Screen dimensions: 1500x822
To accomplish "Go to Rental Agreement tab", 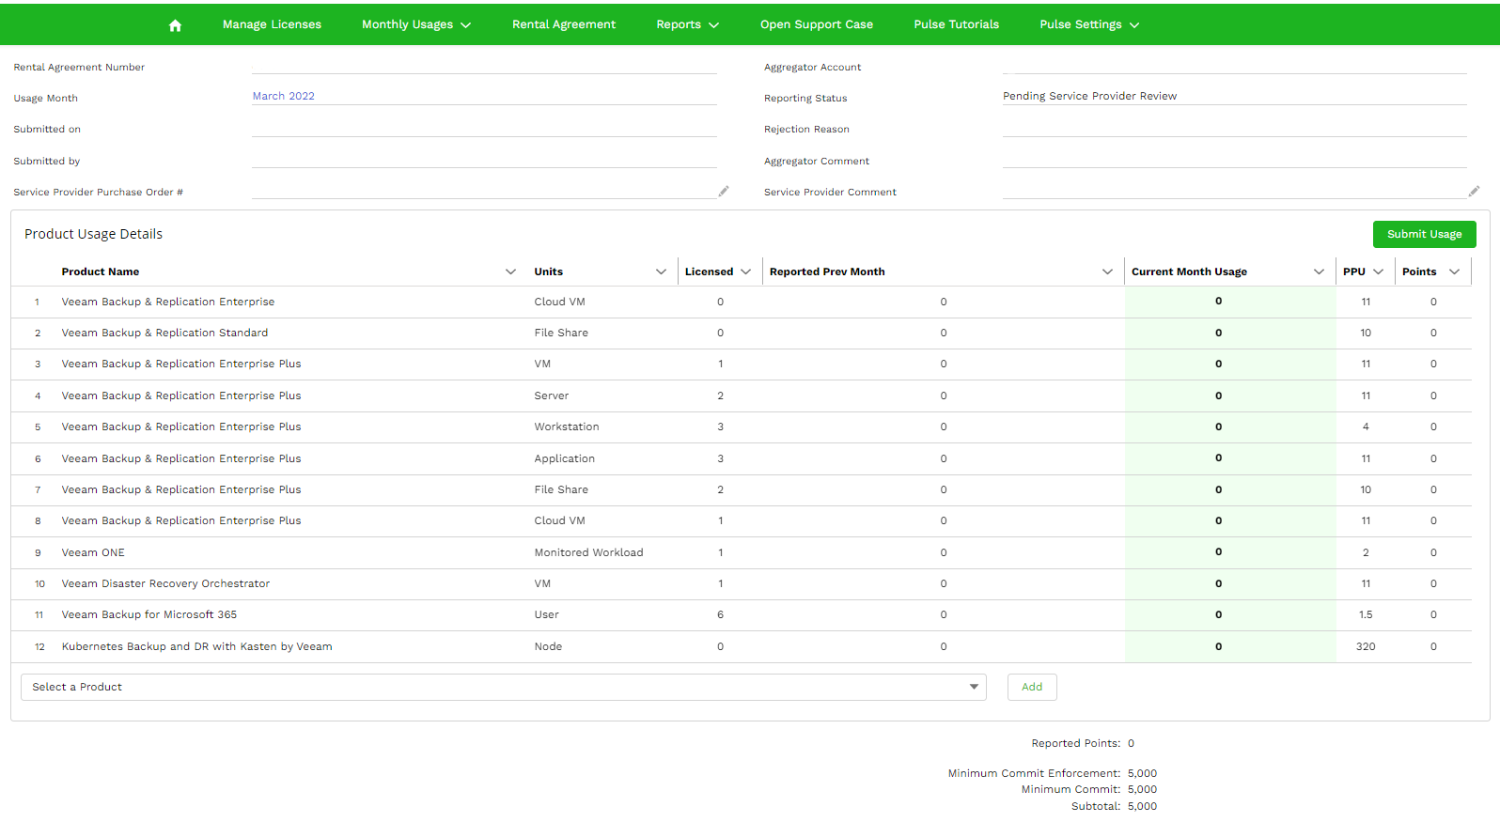I will [564, 24].
